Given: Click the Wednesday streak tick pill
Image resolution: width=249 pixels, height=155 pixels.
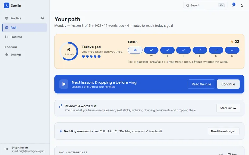Looking at the screenshot, I should 151,50.
